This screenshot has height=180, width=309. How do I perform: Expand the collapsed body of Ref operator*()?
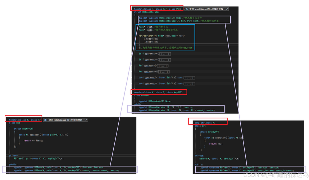pos(163,66)
